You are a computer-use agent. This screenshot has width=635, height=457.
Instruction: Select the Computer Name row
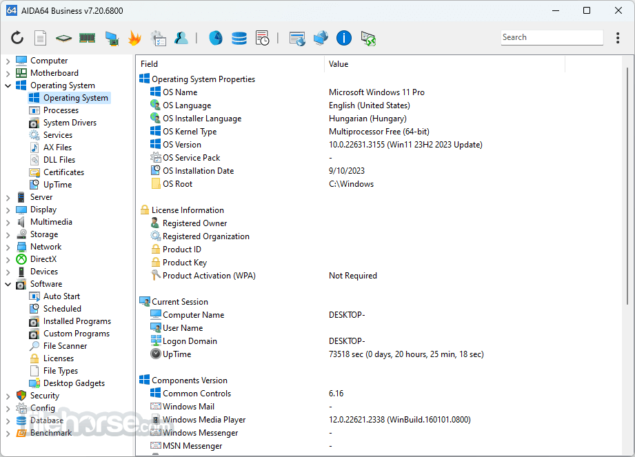(x=380, y=315)
